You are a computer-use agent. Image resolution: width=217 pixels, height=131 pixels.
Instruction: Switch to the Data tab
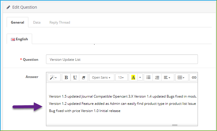[x=37, y=22]
